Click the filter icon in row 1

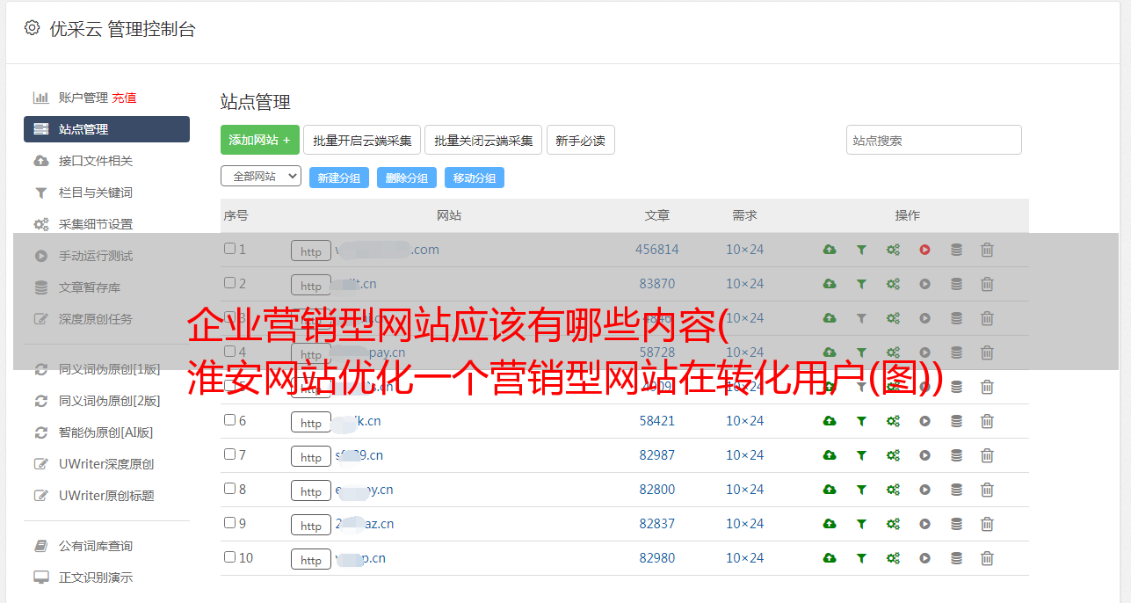(x=861, y=250)
